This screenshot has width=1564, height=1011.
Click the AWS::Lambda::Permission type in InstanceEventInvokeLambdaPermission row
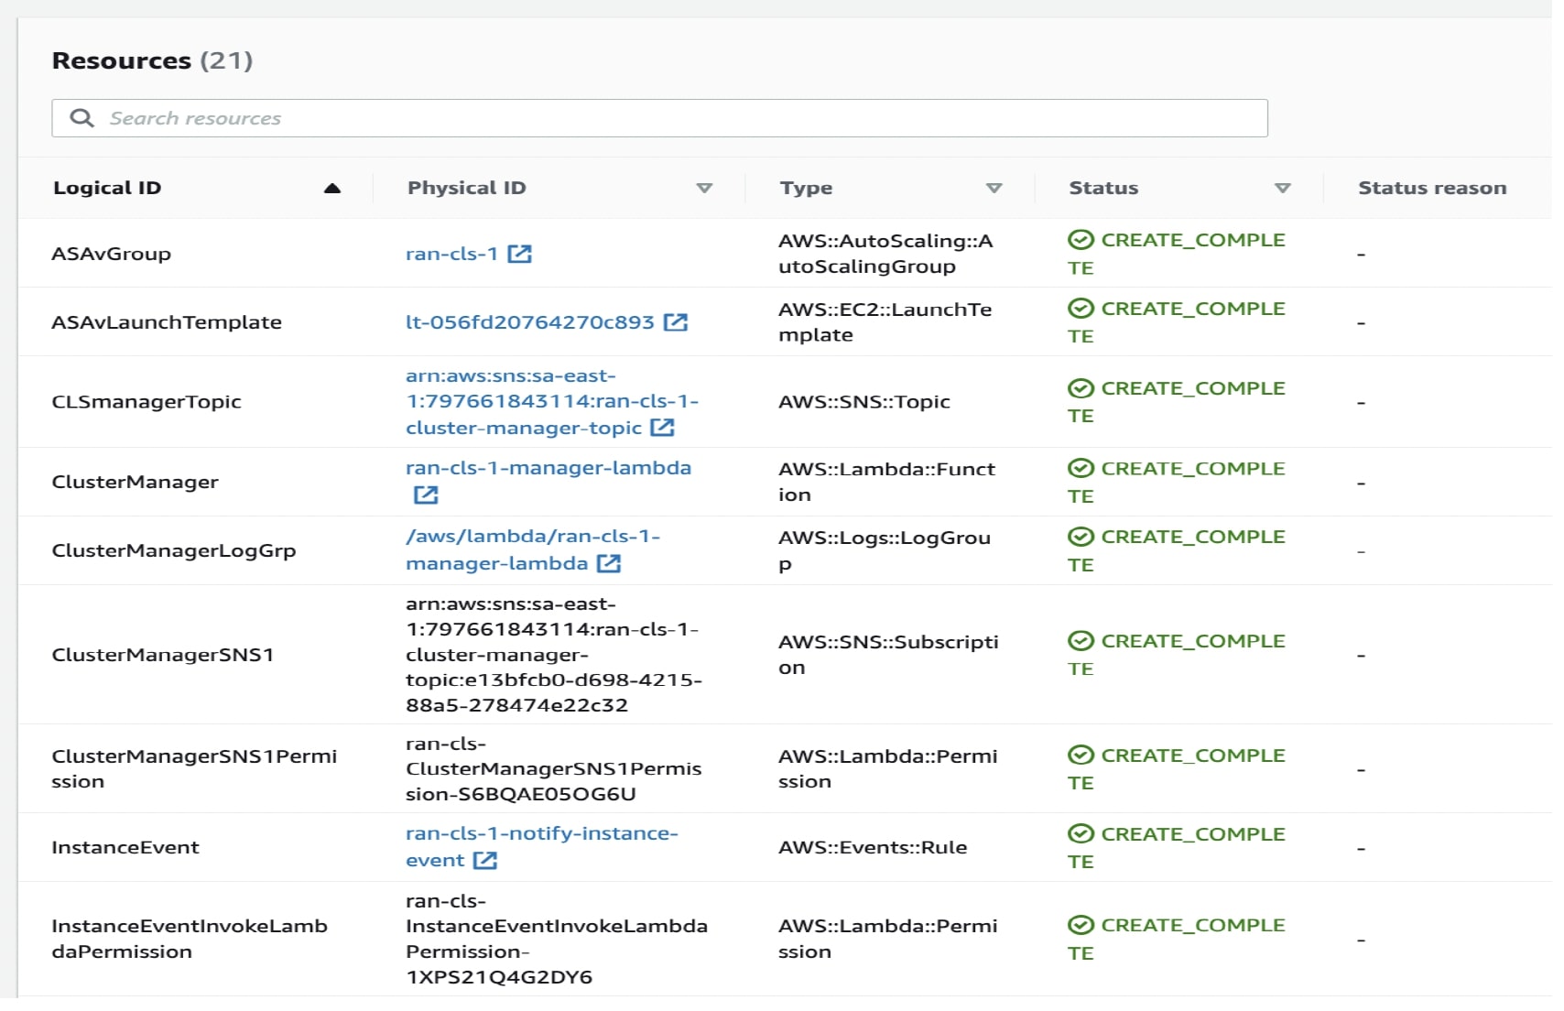point(888,939)
